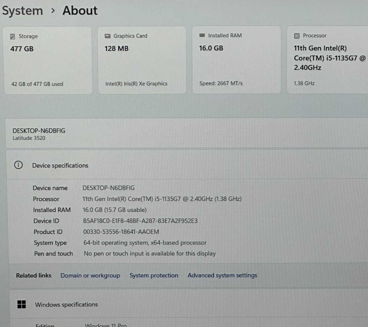
Task: Select the 'Intel(R) Iris(R) Xe Graphics' text
Action: [x=136, y=84]
